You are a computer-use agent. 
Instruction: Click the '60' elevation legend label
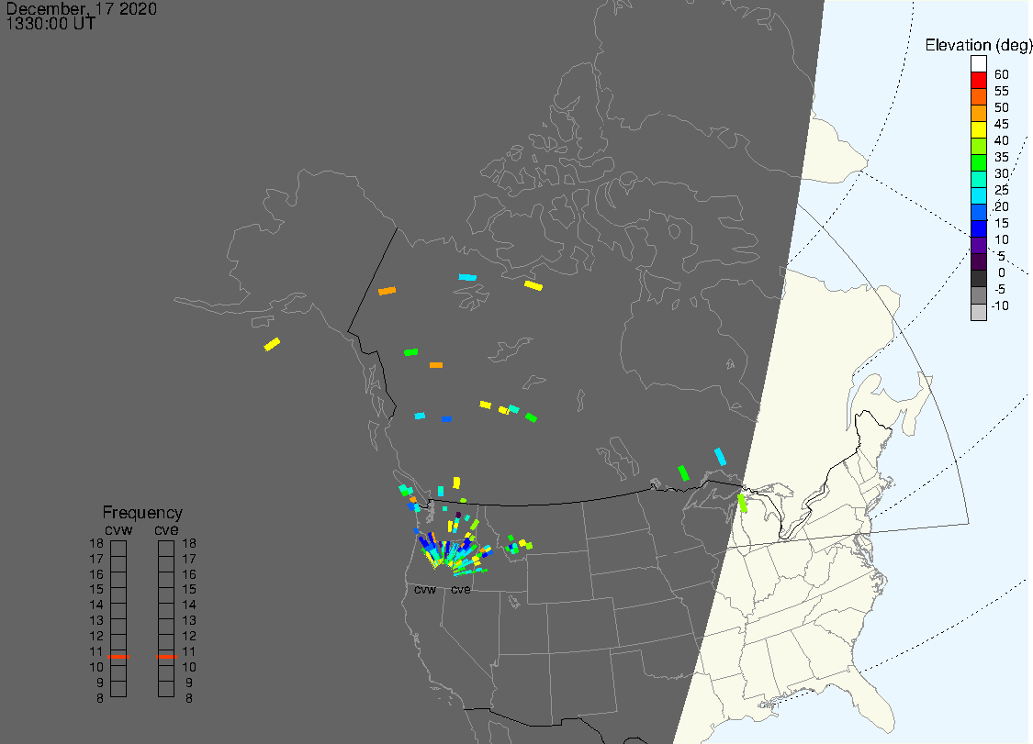[1002, 75]
